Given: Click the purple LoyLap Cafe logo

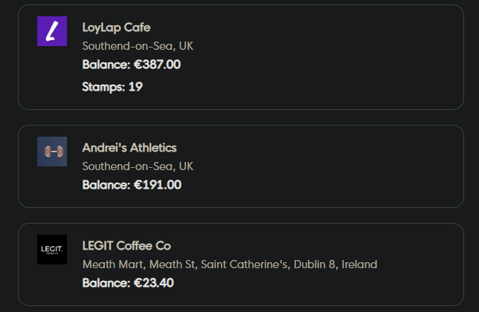Looking at the screenshot, I should 52,31.
